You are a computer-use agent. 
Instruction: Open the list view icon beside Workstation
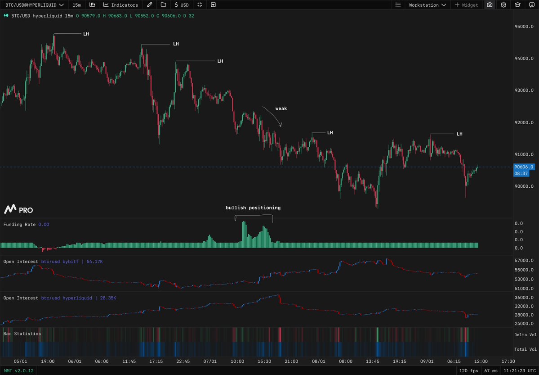tap(398, 5)
